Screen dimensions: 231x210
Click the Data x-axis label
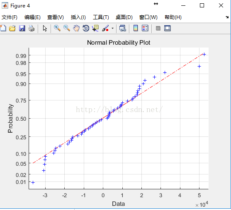click(118, 204)
